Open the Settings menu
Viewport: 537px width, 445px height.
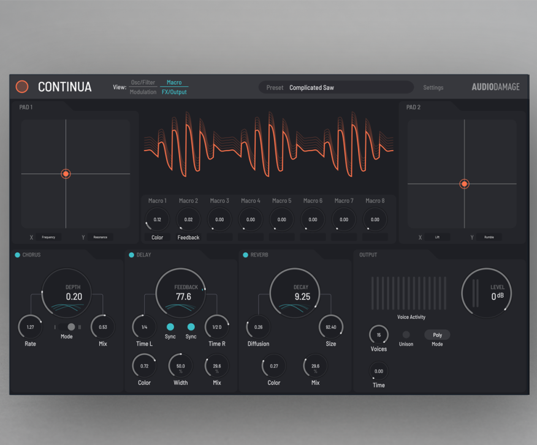point(433,88)
